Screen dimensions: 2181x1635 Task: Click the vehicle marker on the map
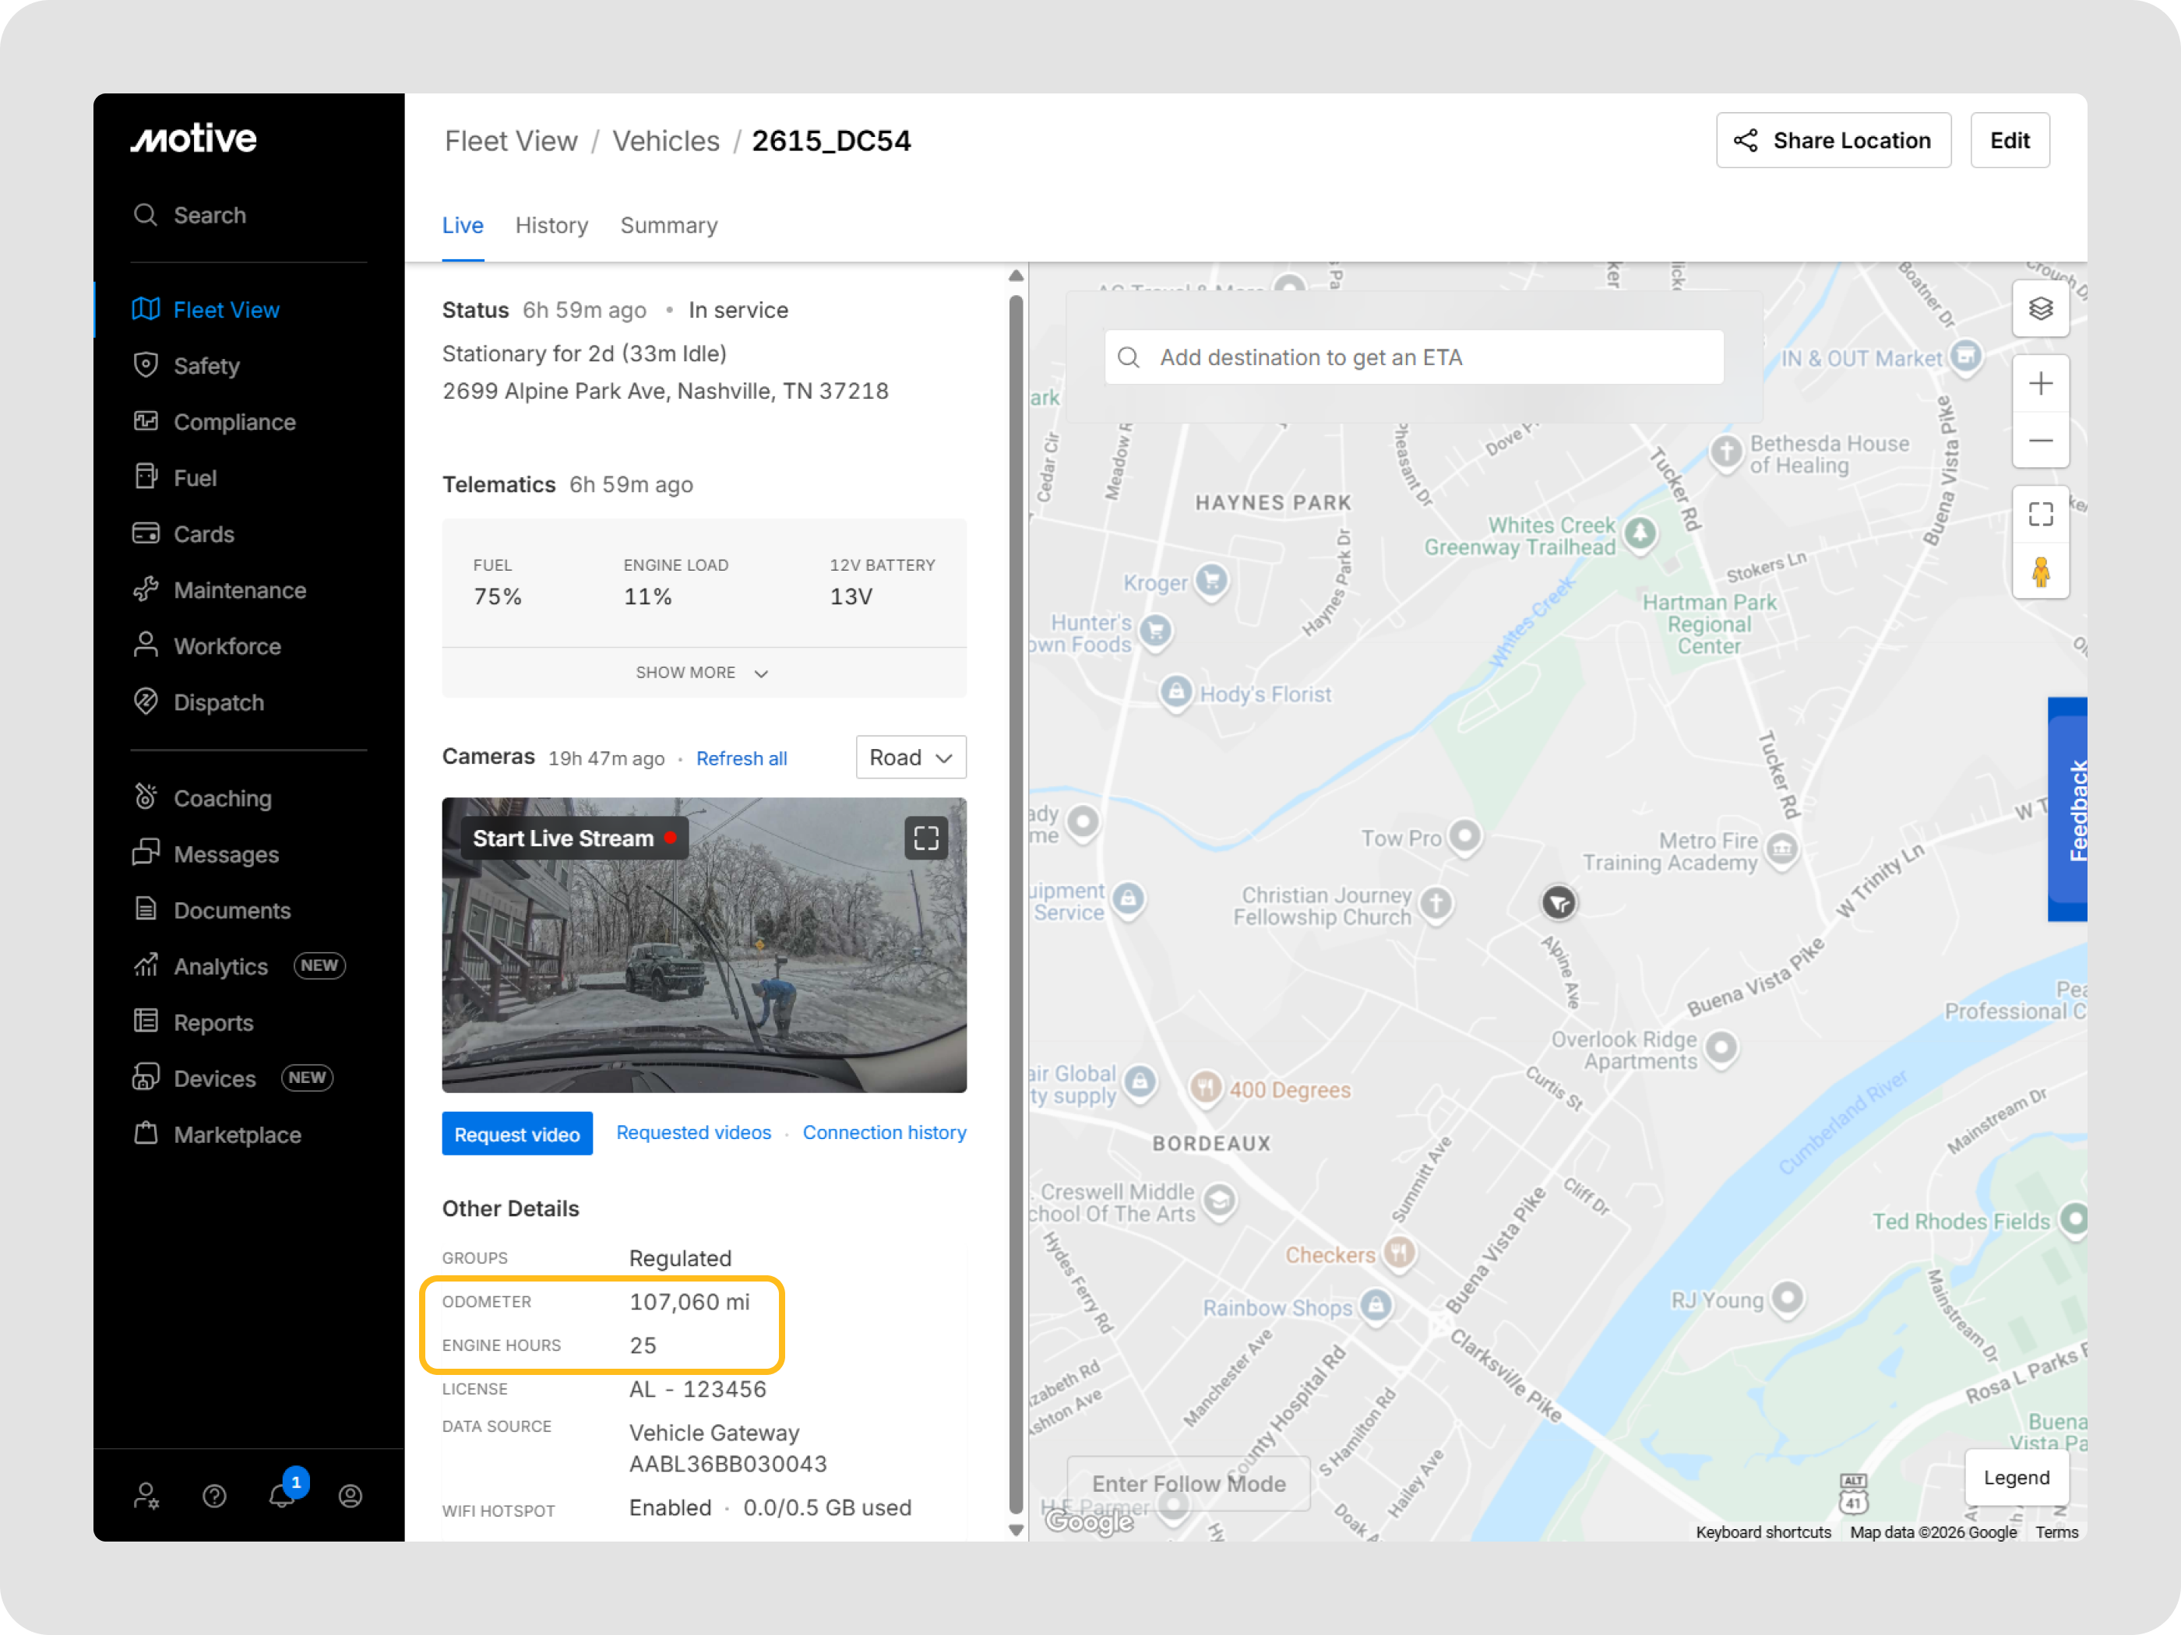(1558, 902)
